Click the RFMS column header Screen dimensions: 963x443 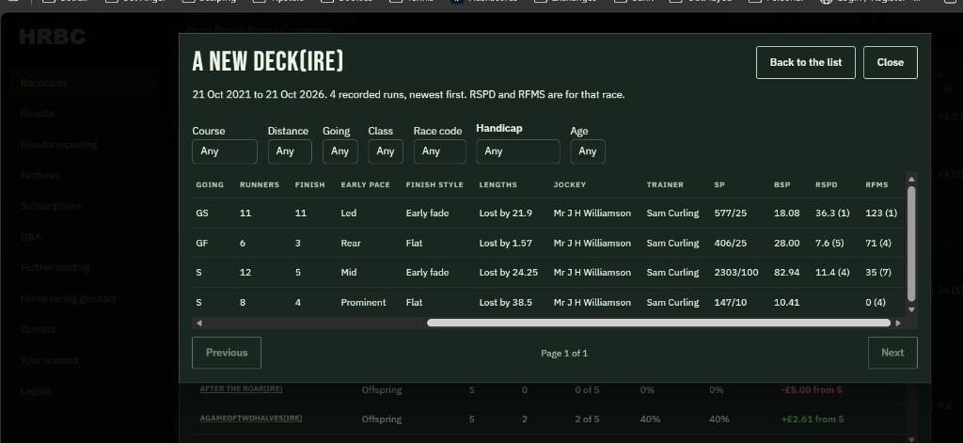coord(876,184)
